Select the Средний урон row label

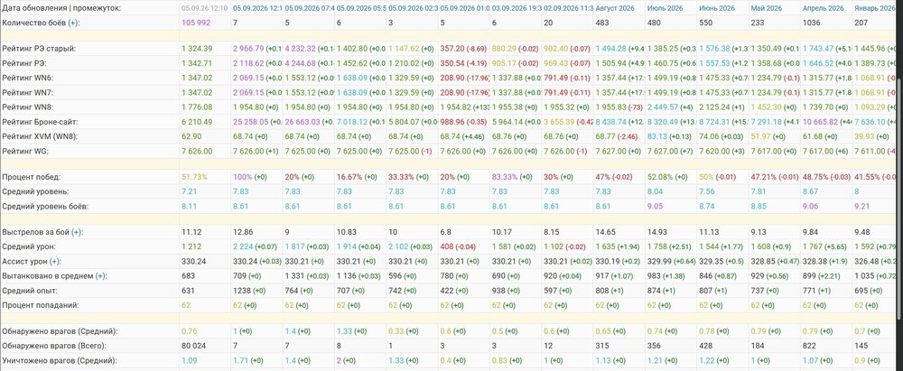tap(28, 246)
